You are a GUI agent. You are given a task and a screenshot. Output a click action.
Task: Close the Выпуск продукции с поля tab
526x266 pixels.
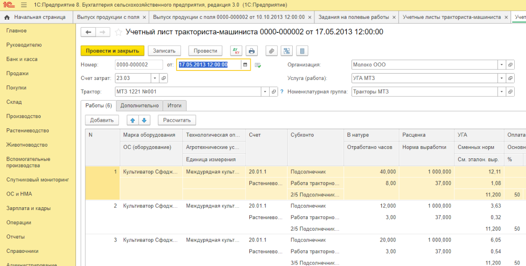[144, 17]
